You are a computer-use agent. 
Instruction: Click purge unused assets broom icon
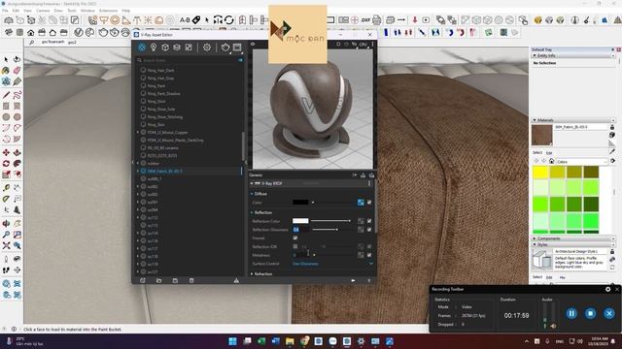click(236, 280)
